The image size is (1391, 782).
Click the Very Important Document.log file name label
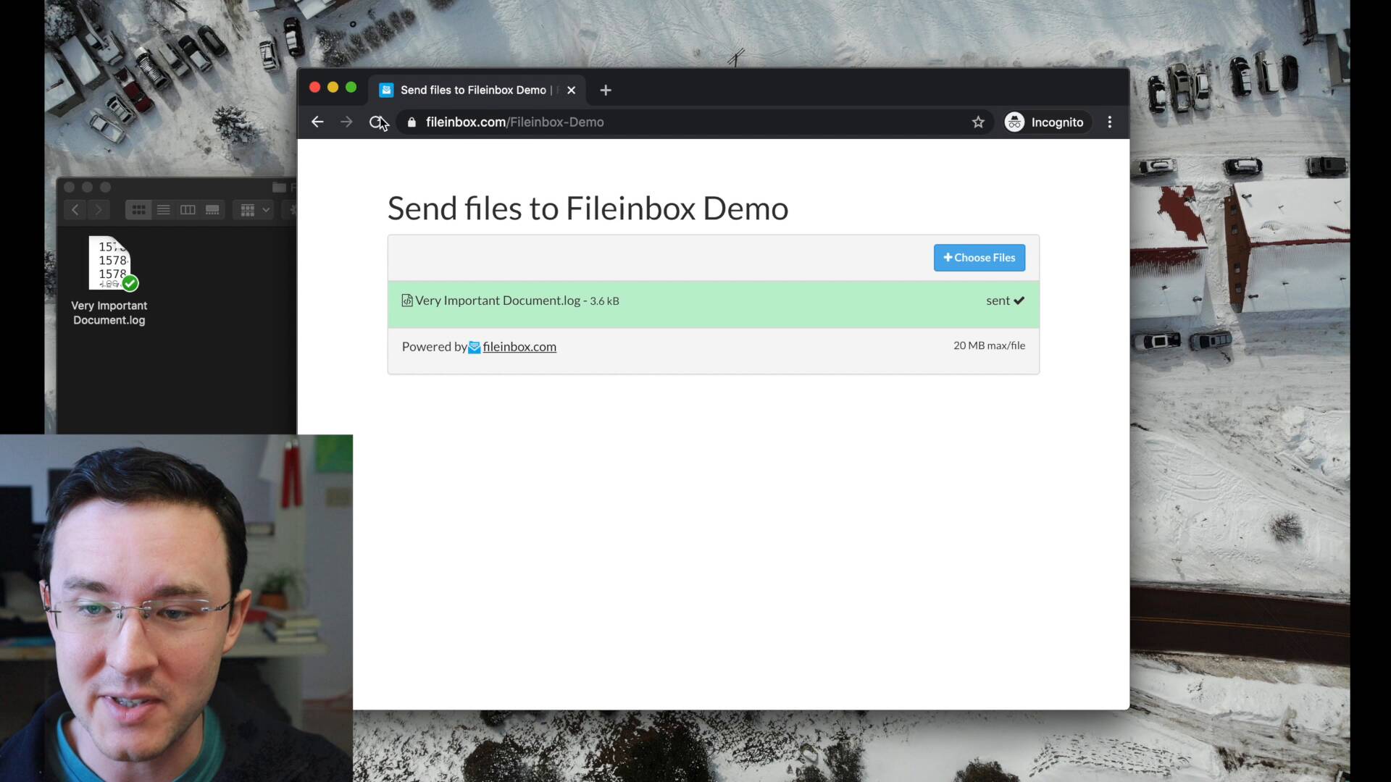point(109,313)
